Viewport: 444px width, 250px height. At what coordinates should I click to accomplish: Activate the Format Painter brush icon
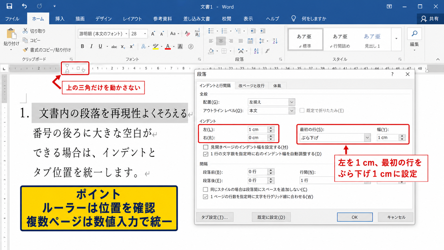point(25,50)
